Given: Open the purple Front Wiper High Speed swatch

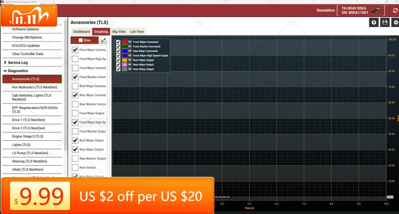Looking at the screenshot, I should click(124, 56).
